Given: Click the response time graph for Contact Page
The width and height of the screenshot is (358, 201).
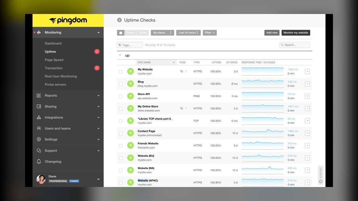Looking at the screenshot, I should [263, 133].
